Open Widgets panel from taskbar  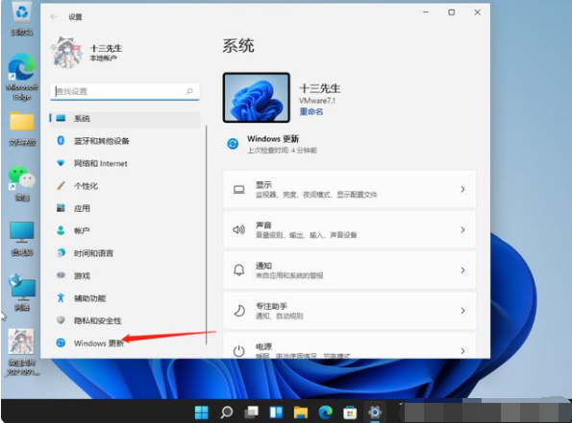[276, 412]
